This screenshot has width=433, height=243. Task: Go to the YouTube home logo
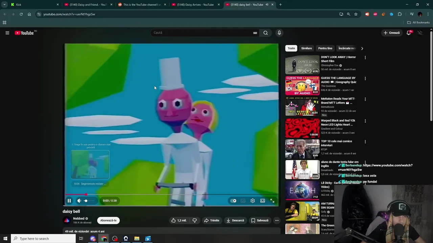24,33
